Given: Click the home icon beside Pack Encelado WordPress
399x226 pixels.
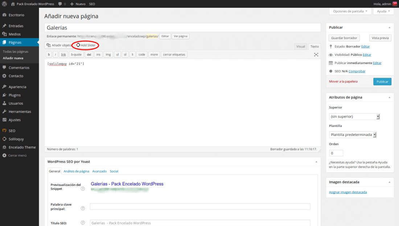Looking at the screenshot, I should 13,4.
